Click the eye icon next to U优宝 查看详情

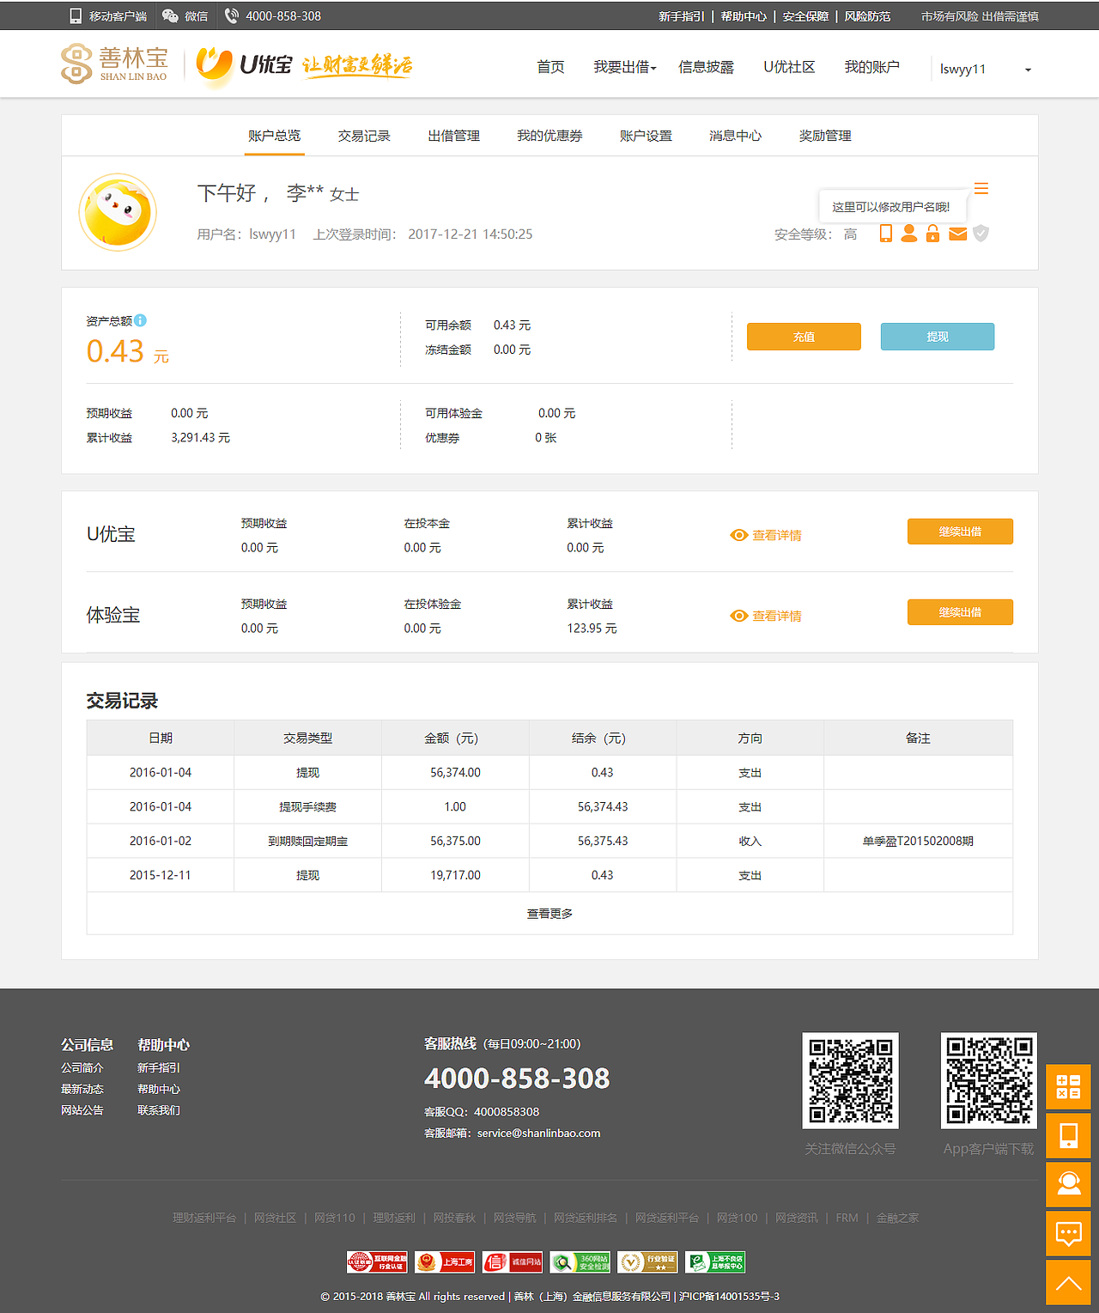738,535
